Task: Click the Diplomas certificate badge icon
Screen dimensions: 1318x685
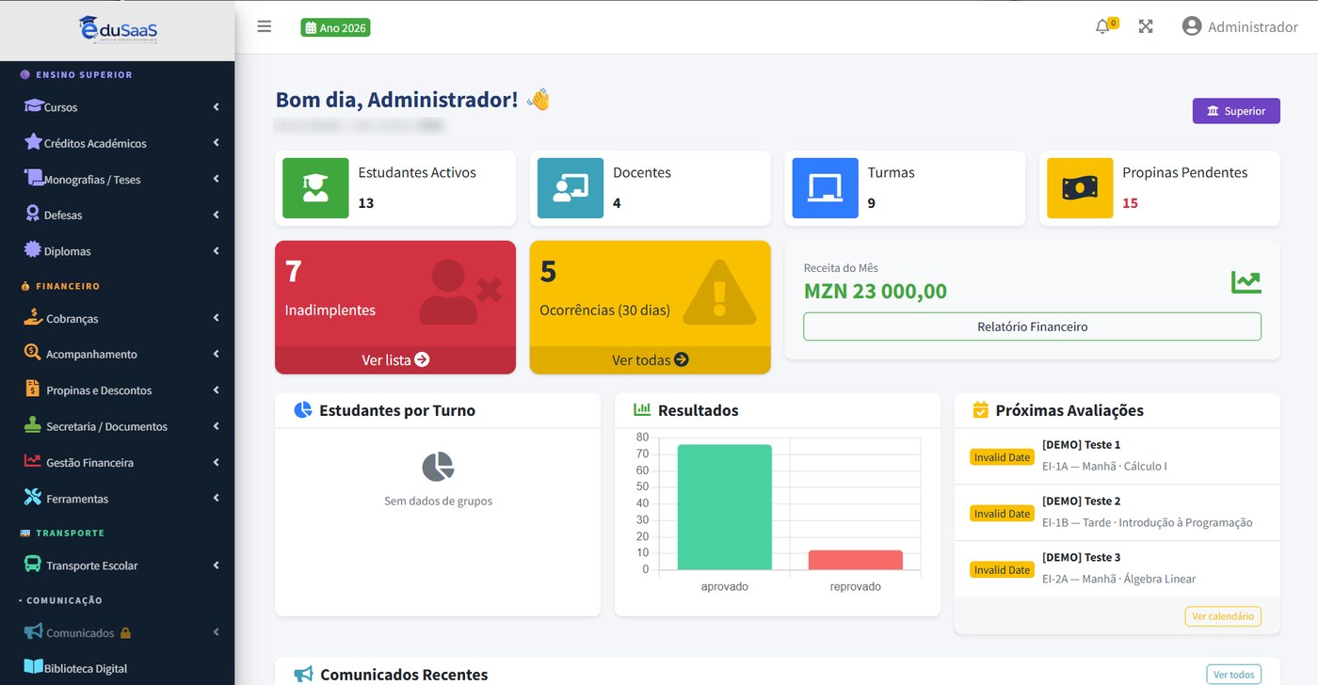Action: click(x=33, y=249)
